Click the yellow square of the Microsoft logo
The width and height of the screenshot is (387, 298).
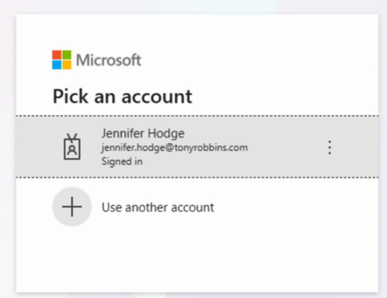click(67, 65)
